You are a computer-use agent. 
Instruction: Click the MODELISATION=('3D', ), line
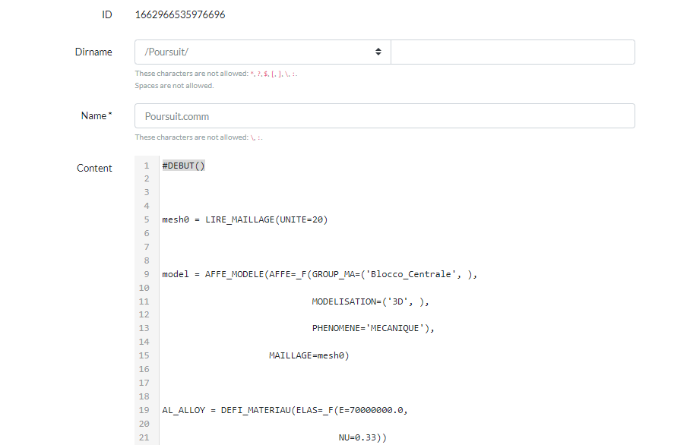371,301
